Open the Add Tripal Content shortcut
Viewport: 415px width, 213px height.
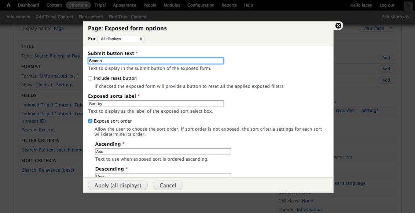click(55, 17)
